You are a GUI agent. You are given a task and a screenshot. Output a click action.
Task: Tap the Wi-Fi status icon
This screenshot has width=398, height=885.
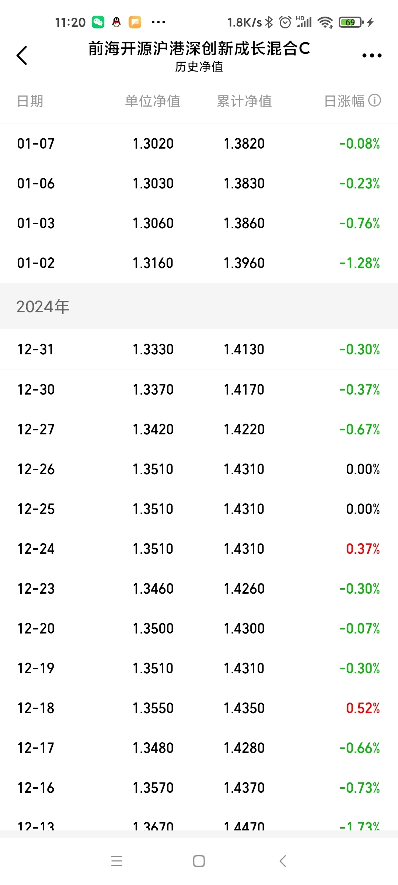(x=325, y=22)
